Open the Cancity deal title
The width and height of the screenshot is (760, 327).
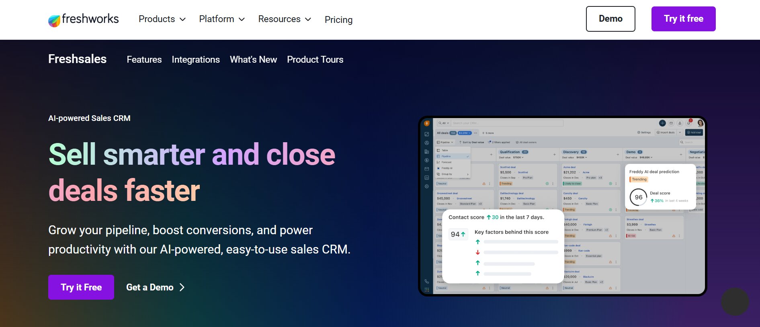pyautogui.click(x=571, y=193)
